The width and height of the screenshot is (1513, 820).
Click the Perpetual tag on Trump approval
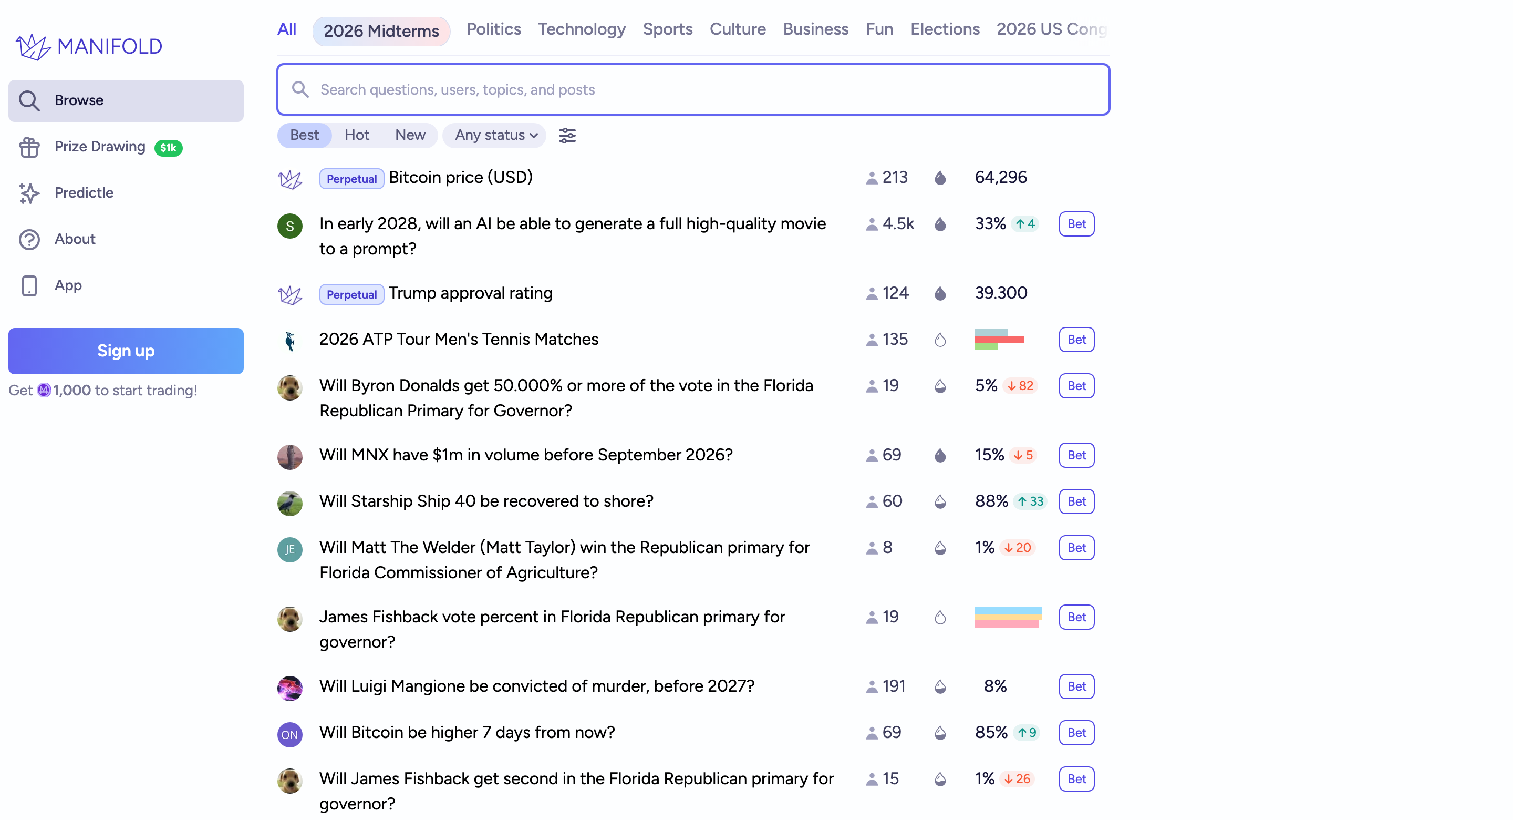pos(351,294)
